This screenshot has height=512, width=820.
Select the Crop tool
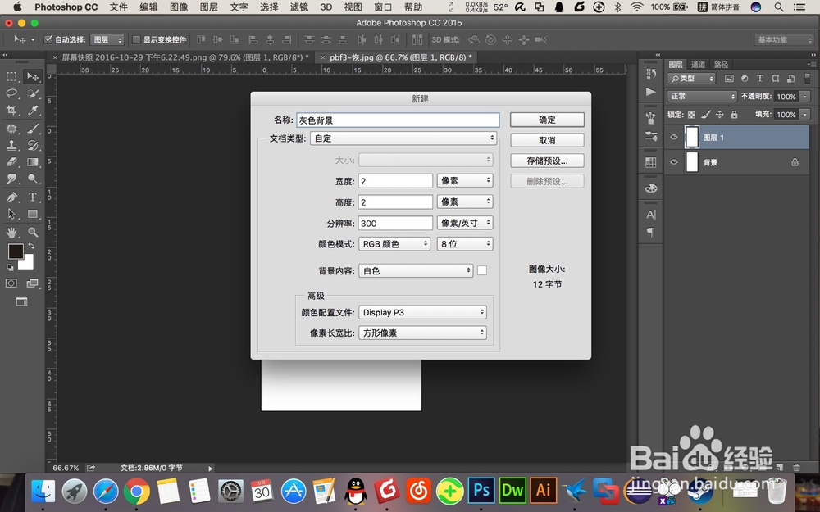pos(11,111)
